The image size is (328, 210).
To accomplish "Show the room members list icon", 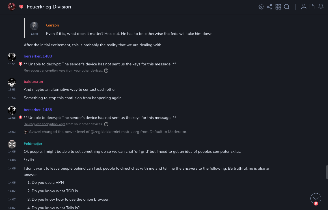I will [x=304, y=7].
